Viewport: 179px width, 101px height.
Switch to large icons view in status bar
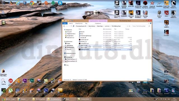pyautogui.click(x=150, y=79)
